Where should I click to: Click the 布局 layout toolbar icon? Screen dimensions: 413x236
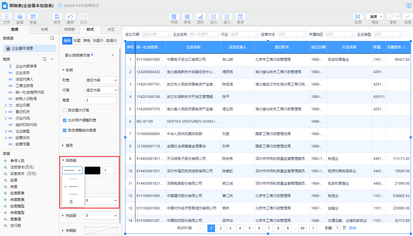coord(174,17)
